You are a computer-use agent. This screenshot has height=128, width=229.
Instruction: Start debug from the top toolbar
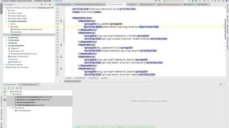193,1
